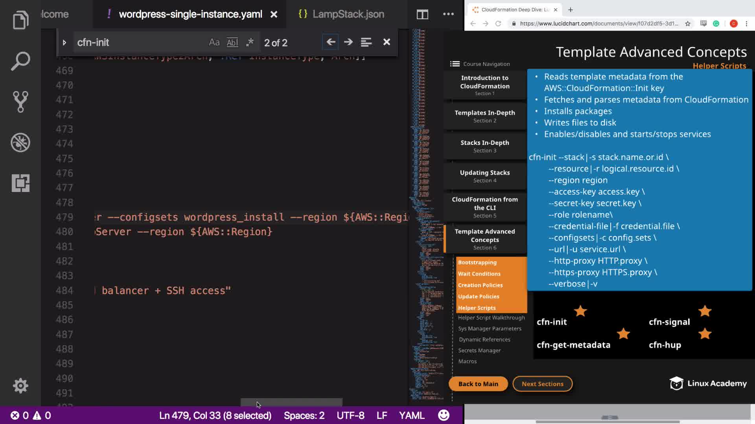Toggle Use Regular Expression option

[x=250, y=42]
